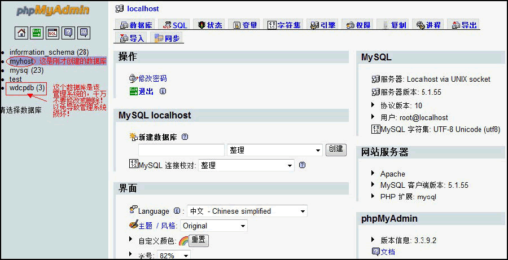Open the 进程 tab
This screenshot has height=260, width=508.
(428, 25)
